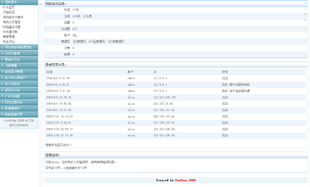
Task: Click login time 2009/7/31 9:54:47
Action: (x=59, y=123)
